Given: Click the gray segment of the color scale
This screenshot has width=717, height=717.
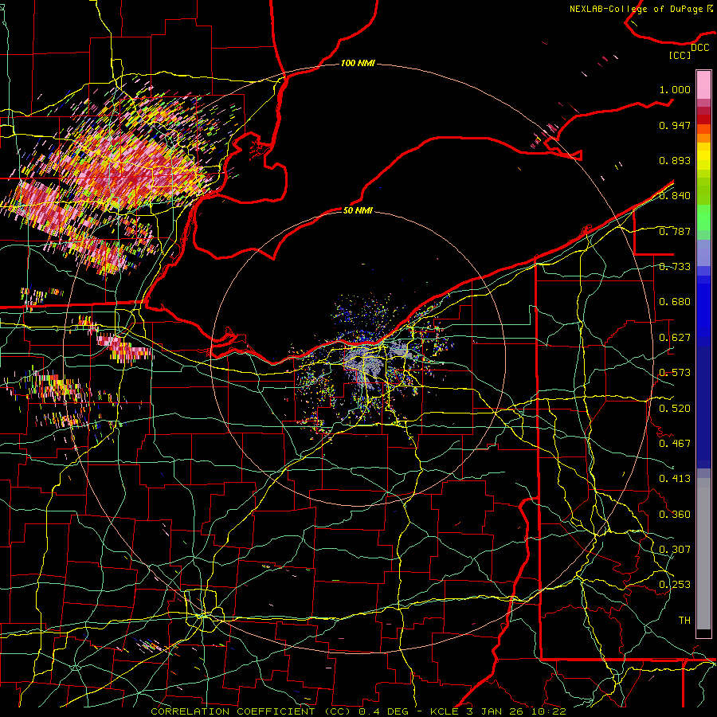Looking at the screenshot, I should coord(703,554).
